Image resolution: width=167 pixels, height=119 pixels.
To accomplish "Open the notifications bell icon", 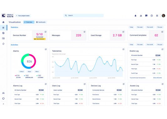I will [135, 16].
